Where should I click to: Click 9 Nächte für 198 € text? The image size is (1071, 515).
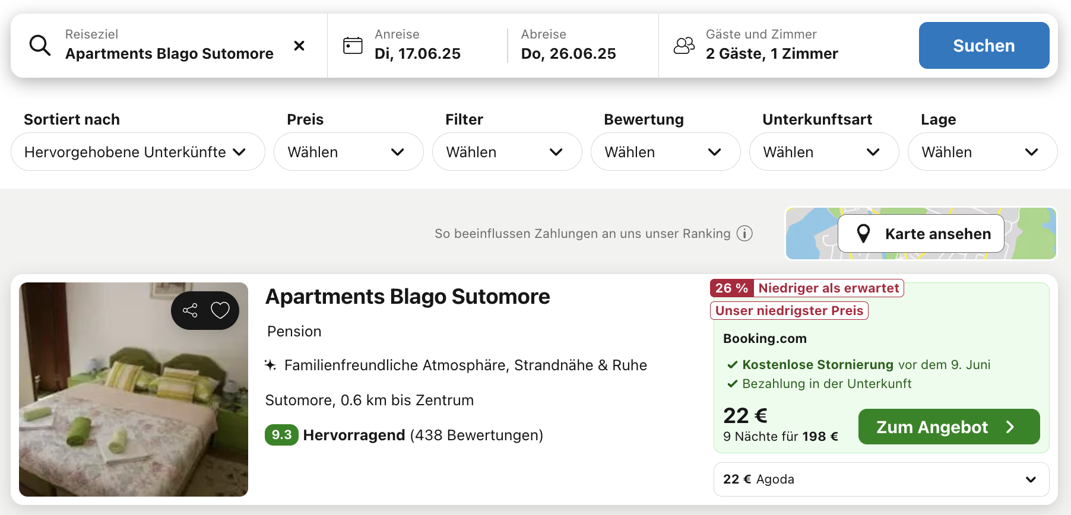pyautogui.click(x=780, y=437)
